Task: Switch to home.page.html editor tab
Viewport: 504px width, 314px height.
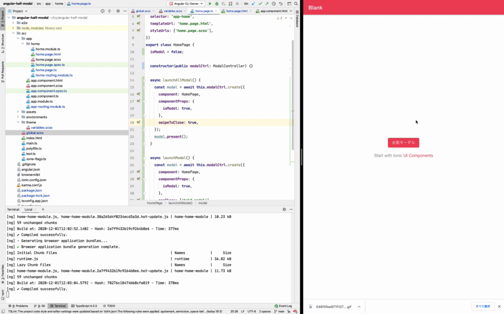Action: (x=236, y=11)
